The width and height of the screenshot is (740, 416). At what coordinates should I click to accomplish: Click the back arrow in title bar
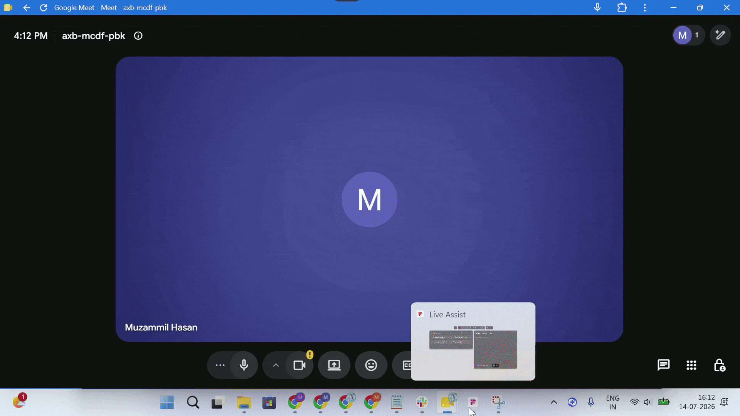point(26,8)
